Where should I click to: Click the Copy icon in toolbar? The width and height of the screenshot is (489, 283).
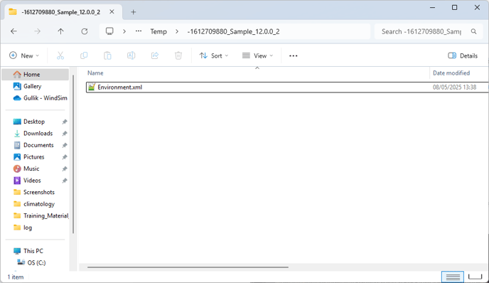coord(84,55)
